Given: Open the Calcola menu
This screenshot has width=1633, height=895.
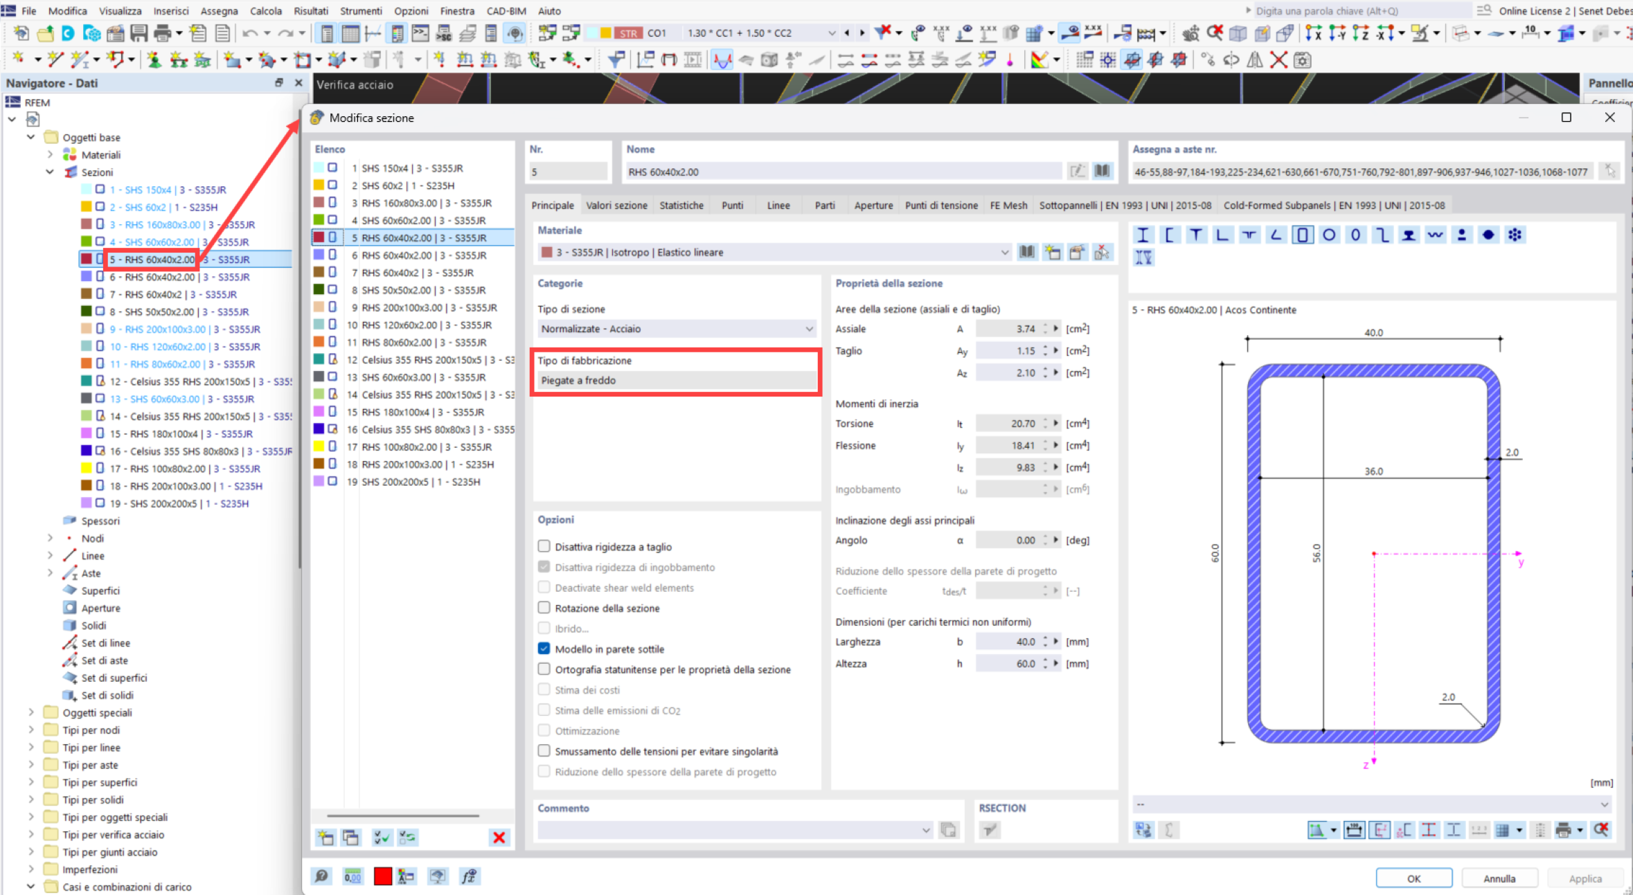Looking at the screenshot, I should coord(265,11).
